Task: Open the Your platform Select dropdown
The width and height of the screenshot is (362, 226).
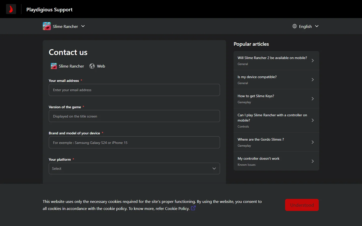Action: pos(134,168)
